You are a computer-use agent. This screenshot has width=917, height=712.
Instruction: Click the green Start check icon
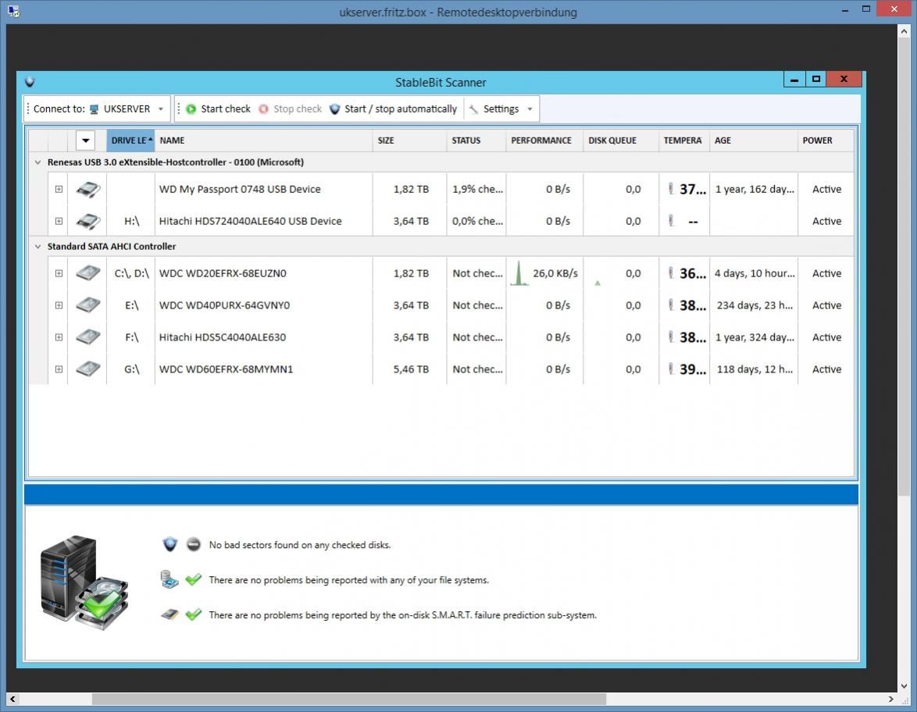point(191,109)
